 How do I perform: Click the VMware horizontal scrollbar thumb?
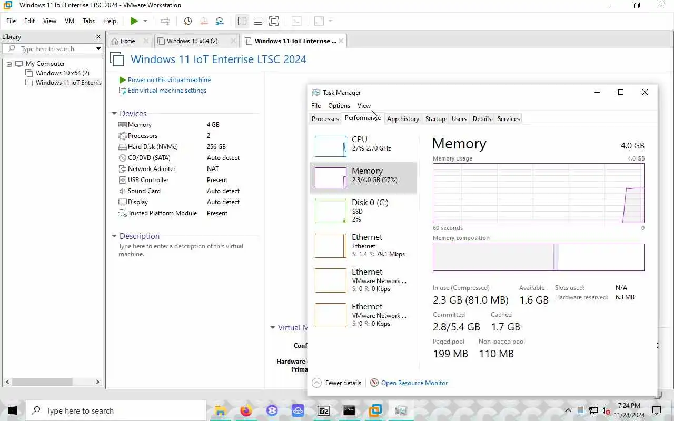[x=42, y=382]
